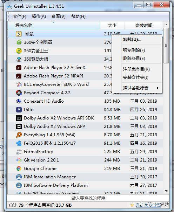Screen dimensions: 174x212
Task: Click the 六月 27, 2017 install date
Action: tap(143, 185)
